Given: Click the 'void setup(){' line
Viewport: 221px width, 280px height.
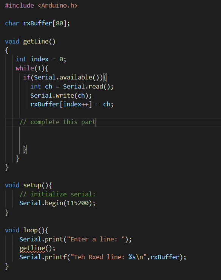Looking at the screenshot, I should click(28, 185).
